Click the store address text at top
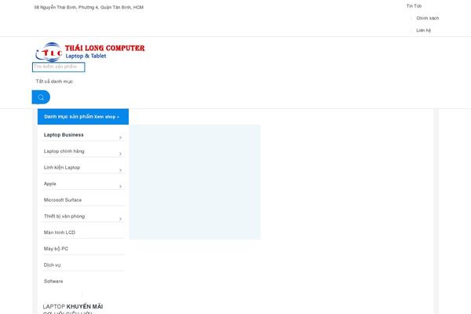This screenshot has width=471, height=314. point(89,7)
